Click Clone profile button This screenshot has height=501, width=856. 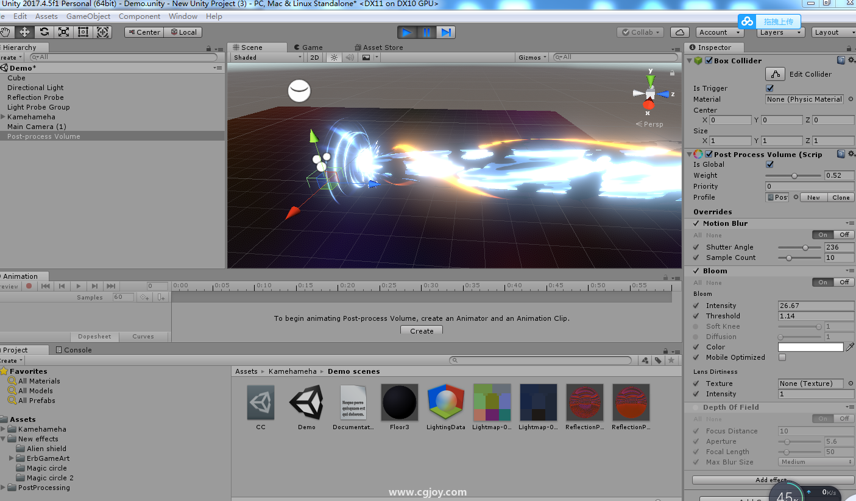coord(841,197)
